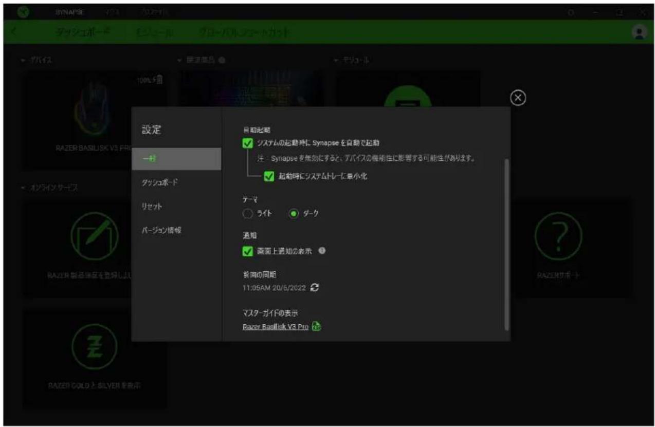
Task: Open the Razer Basilisk V3 Pro master guide link
Action: [x=276, y=326]
